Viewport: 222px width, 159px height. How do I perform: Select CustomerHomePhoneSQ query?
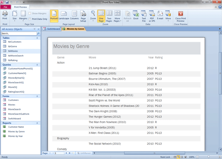20,69
